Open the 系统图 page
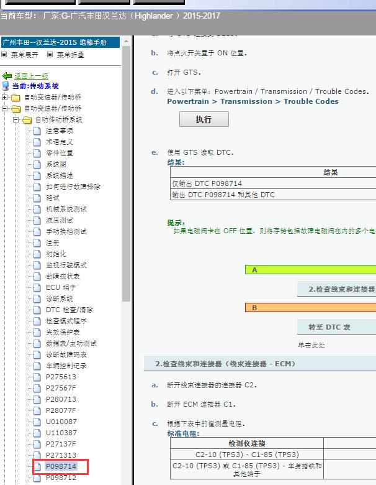The width and height of the screenshot is (376, 485). tap(56, 164)
